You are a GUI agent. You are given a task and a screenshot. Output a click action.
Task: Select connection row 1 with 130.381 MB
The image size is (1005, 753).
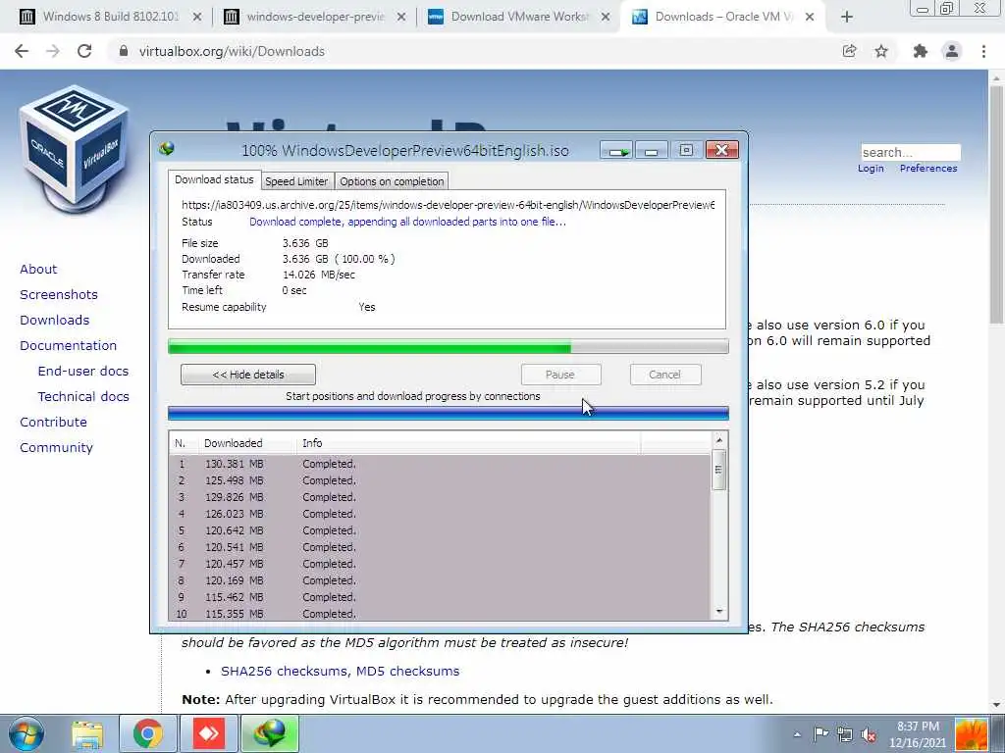(440, 464)
